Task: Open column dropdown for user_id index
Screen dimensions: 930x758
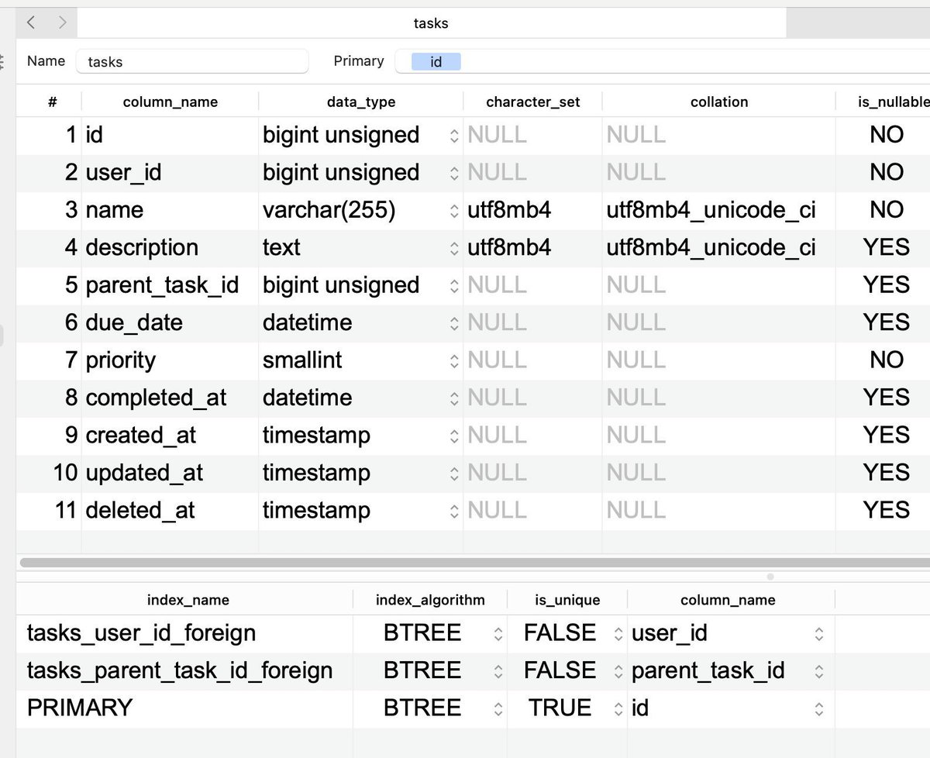Action: point(819,634)
